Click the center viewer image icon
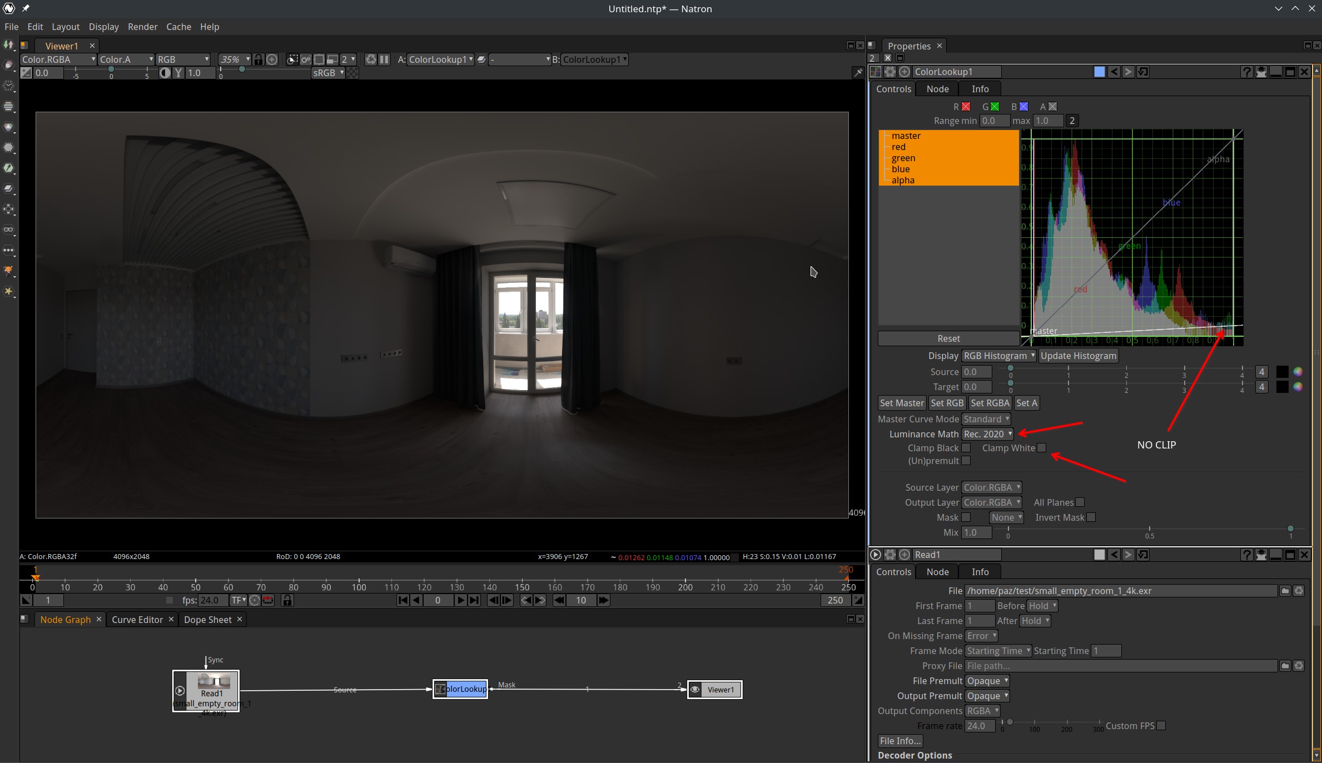Viewport: 1322px width, 763px height. 272,59
